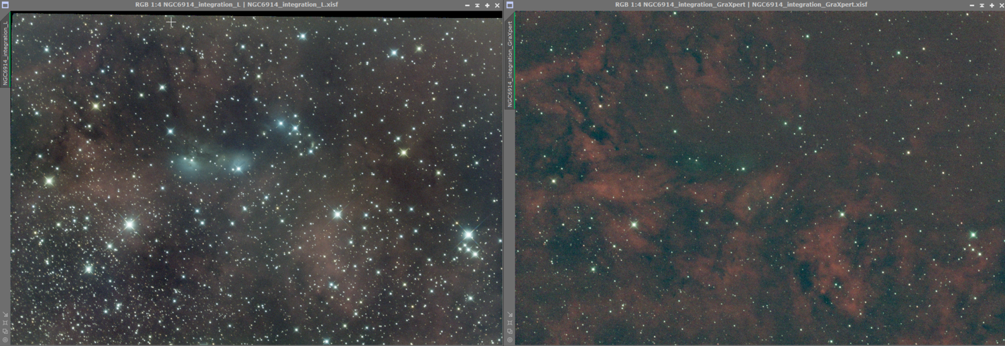Click the diagonal arrow icon in NGC6914_integration_L window
The image size is (1005, 346).
tap(5, 314)
